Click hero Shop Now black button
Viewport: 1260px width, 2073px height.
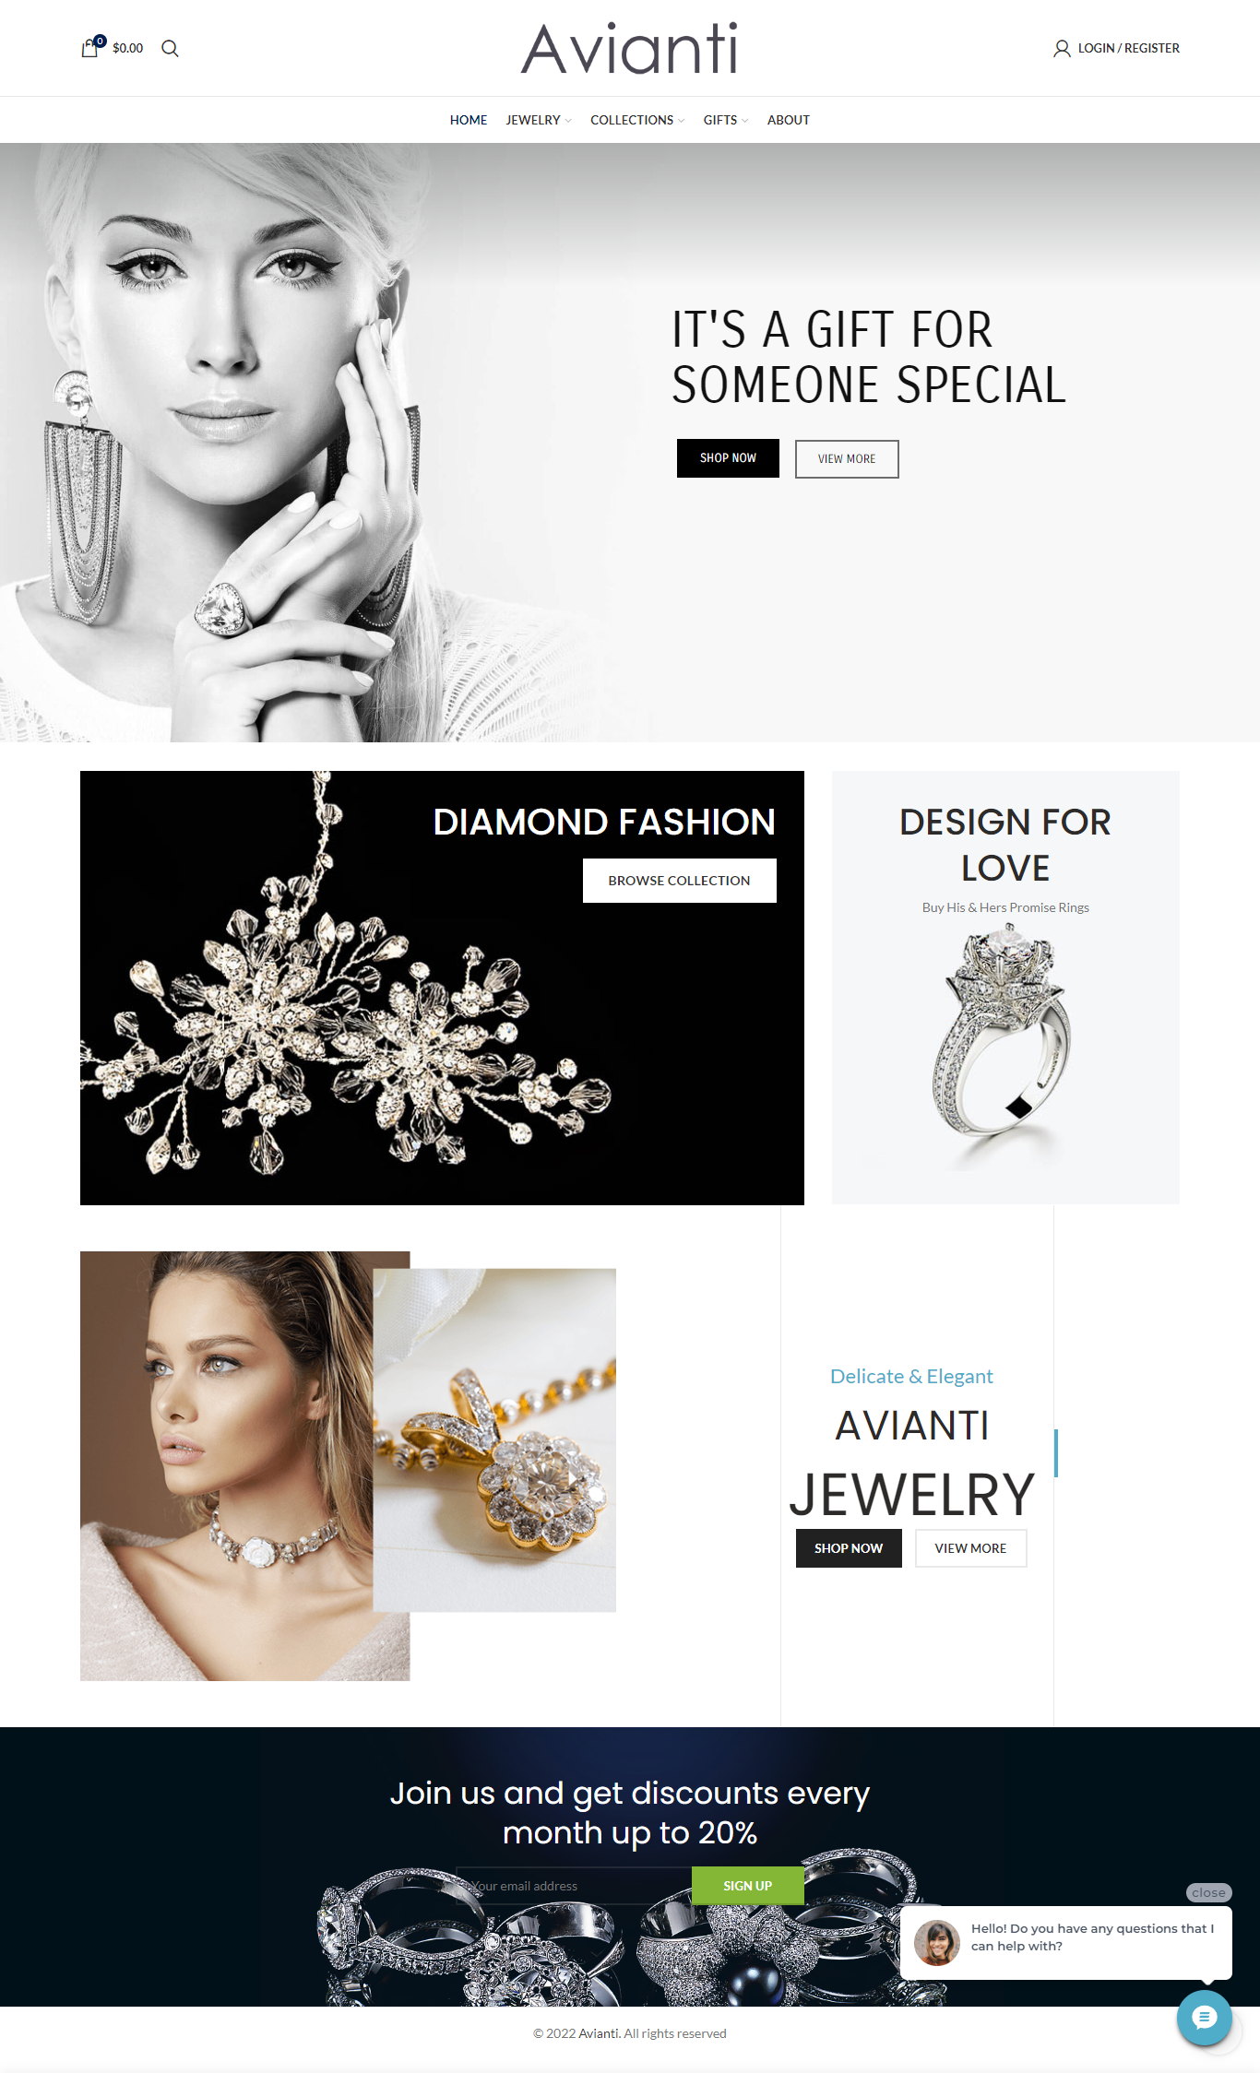coord(728,458)
